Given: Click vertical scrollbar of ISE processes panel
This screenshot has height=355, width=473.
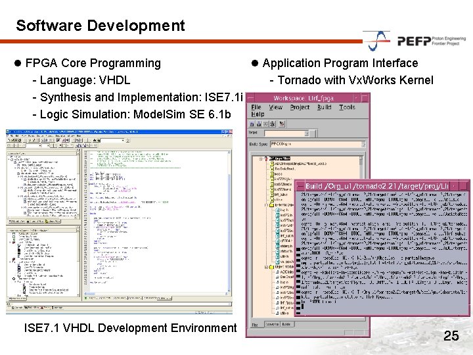Looking at the screenshot, I should (x=78, y=264).
